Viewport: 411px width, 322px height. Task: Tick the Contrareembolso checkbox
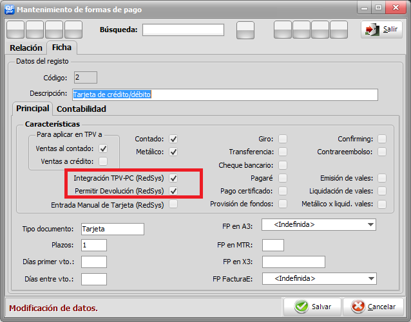(382, 152)
